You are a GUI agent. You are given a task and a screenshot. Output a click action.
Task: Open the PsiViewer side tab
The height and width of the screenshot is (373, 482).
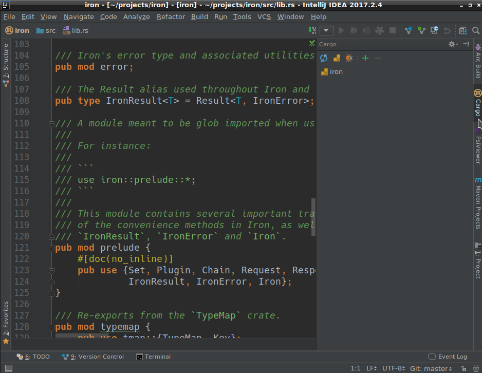[x=478, y=147]
